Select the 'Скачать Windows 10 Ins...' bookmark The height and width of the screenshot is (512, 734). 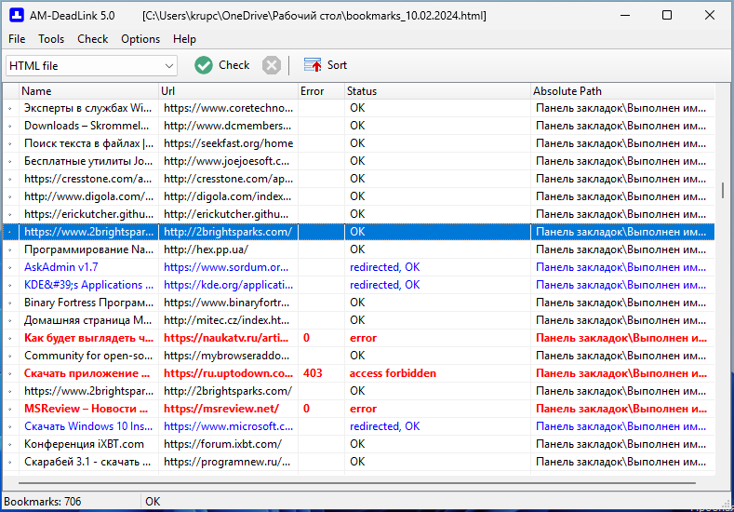[x=88, y=426]
